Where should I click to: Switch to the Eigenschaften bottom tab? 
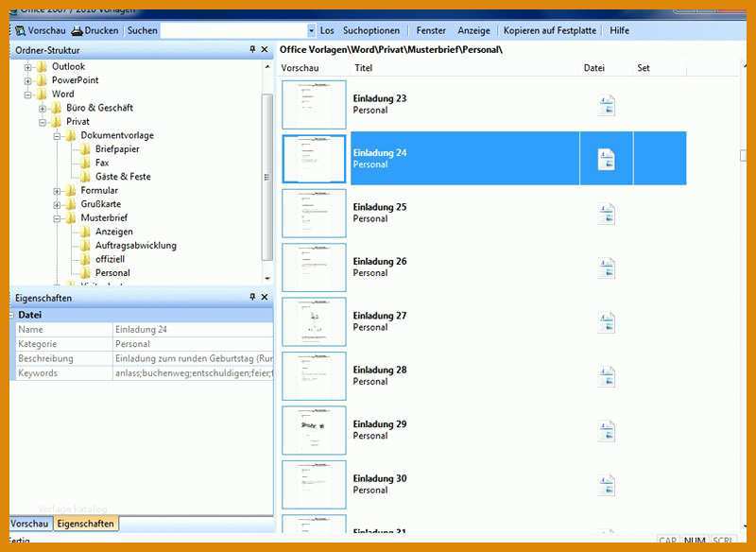tap(85, 524)
